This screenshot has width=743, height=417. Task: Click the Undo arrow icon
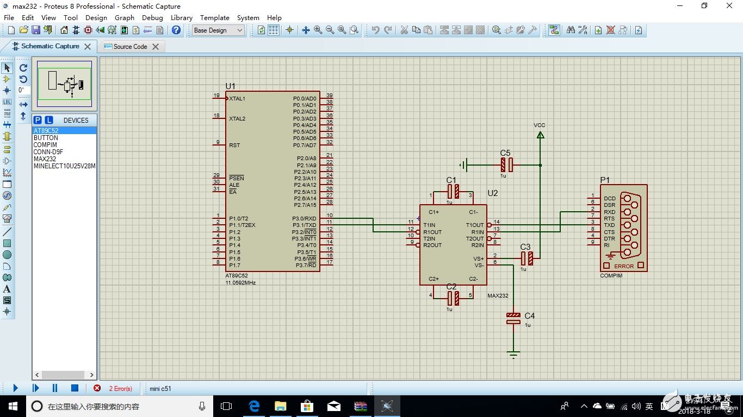tap(376, 30)
